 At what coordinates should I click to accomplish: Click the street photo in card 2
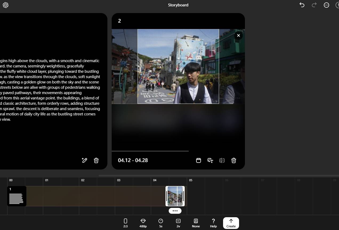(x=178, y=66)
